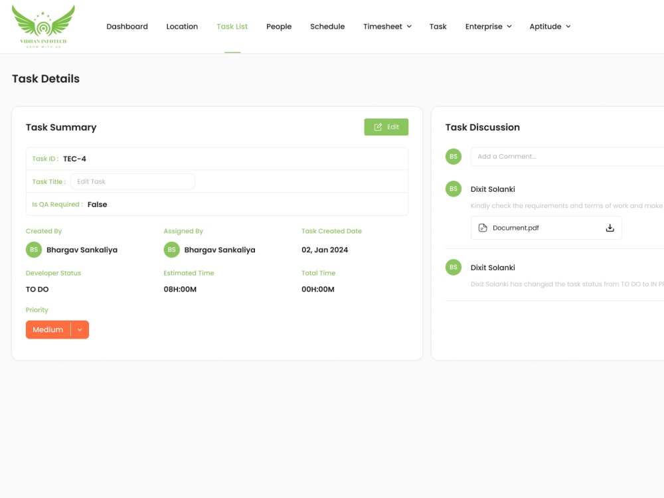Click the Task Discussion heading
The height and width of the screenshot is (498, 664).
click(482, 127)
